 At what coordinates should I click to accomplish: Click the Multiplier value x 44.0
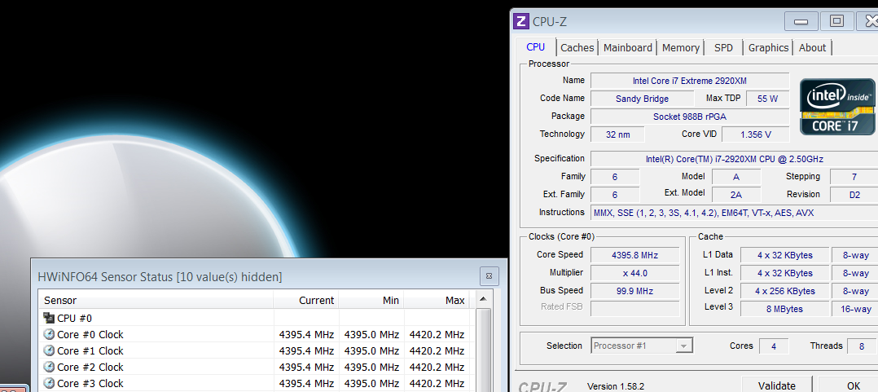(635, 273)
